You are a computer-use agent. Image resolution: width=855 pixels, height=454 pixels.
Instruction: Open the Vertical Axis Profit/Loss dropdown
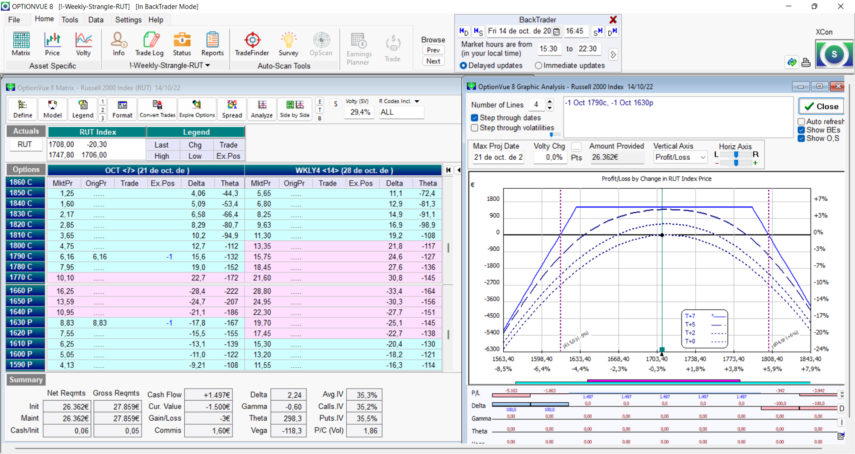pos(703,157)
